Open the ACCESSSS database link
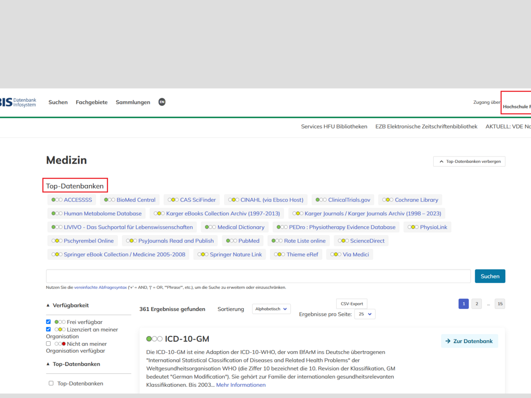This screenshot has width=531, height=398. [x=72, y=200]
